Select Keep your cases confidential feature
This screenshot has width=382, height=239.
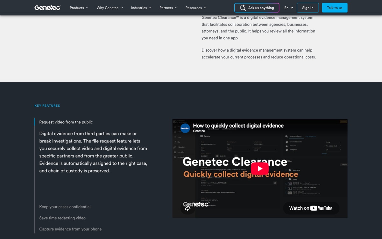65,207
